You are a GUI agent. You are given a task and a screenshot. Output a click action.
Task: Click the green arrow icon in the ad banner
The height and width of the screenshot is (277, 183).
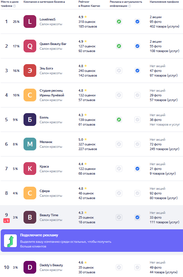click(x=10, y=241)
